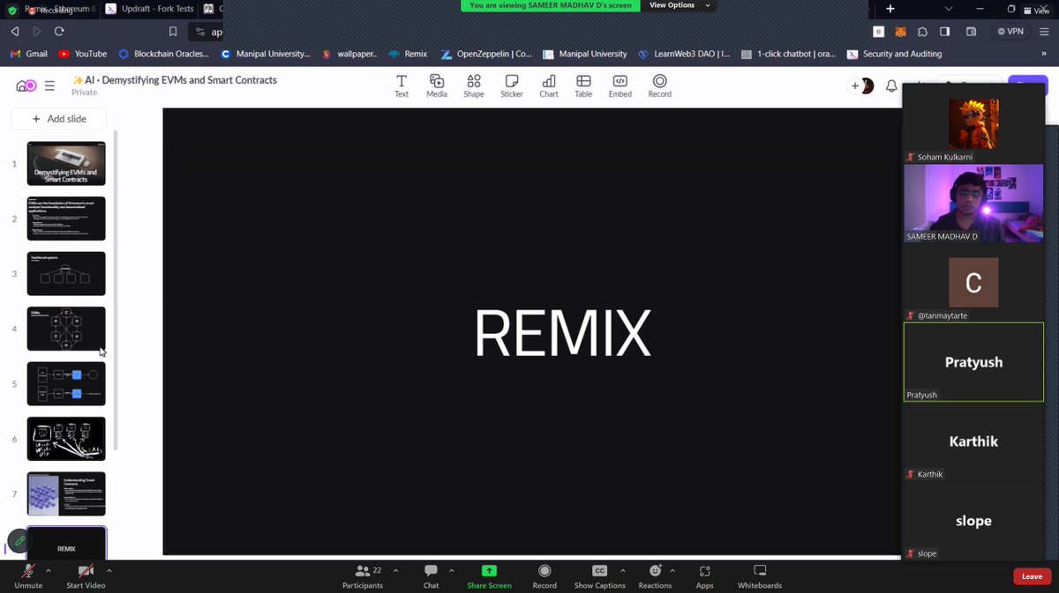Leave the Zoom meeting

tap(1032, 576)
